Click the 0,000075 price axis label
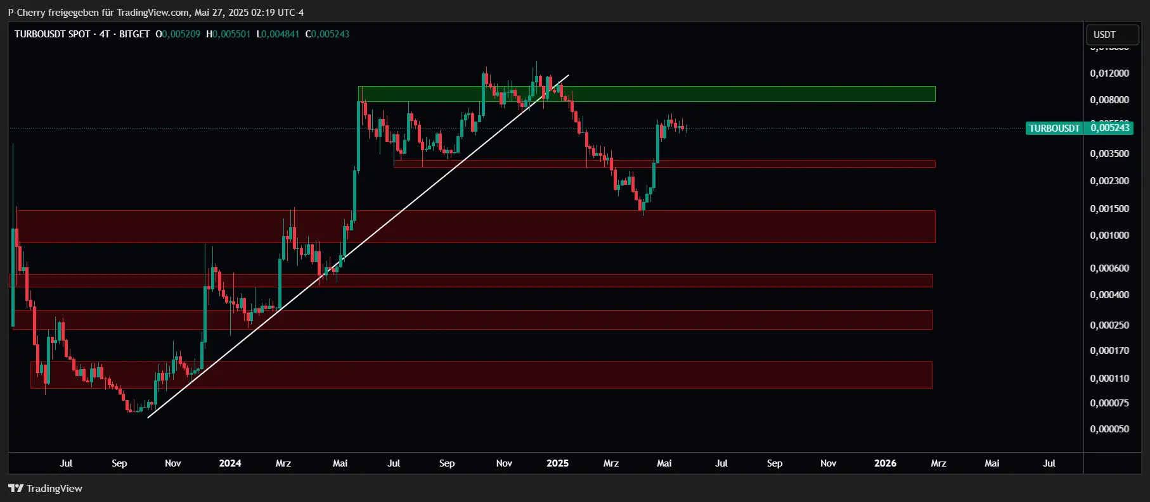This screenshot has width=1150, height=502. (1109, 403)
